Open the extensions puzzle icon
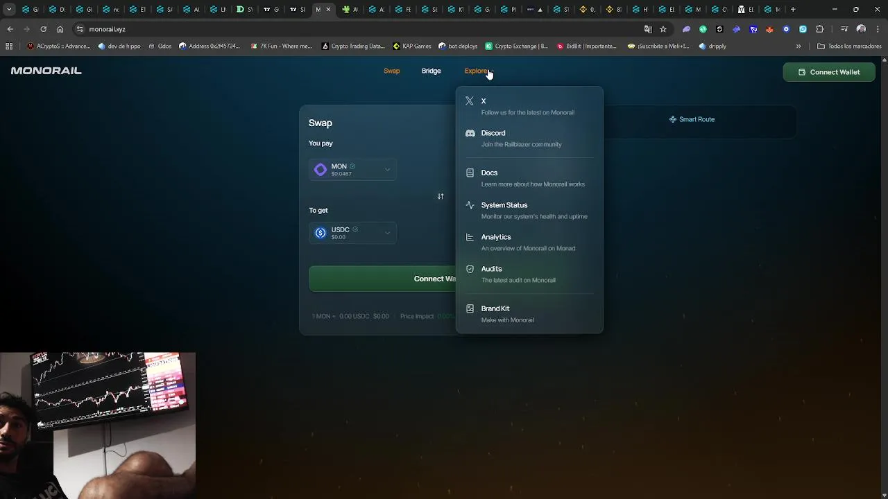This screenshot has width=888, height=499. (x=819, y=29)
